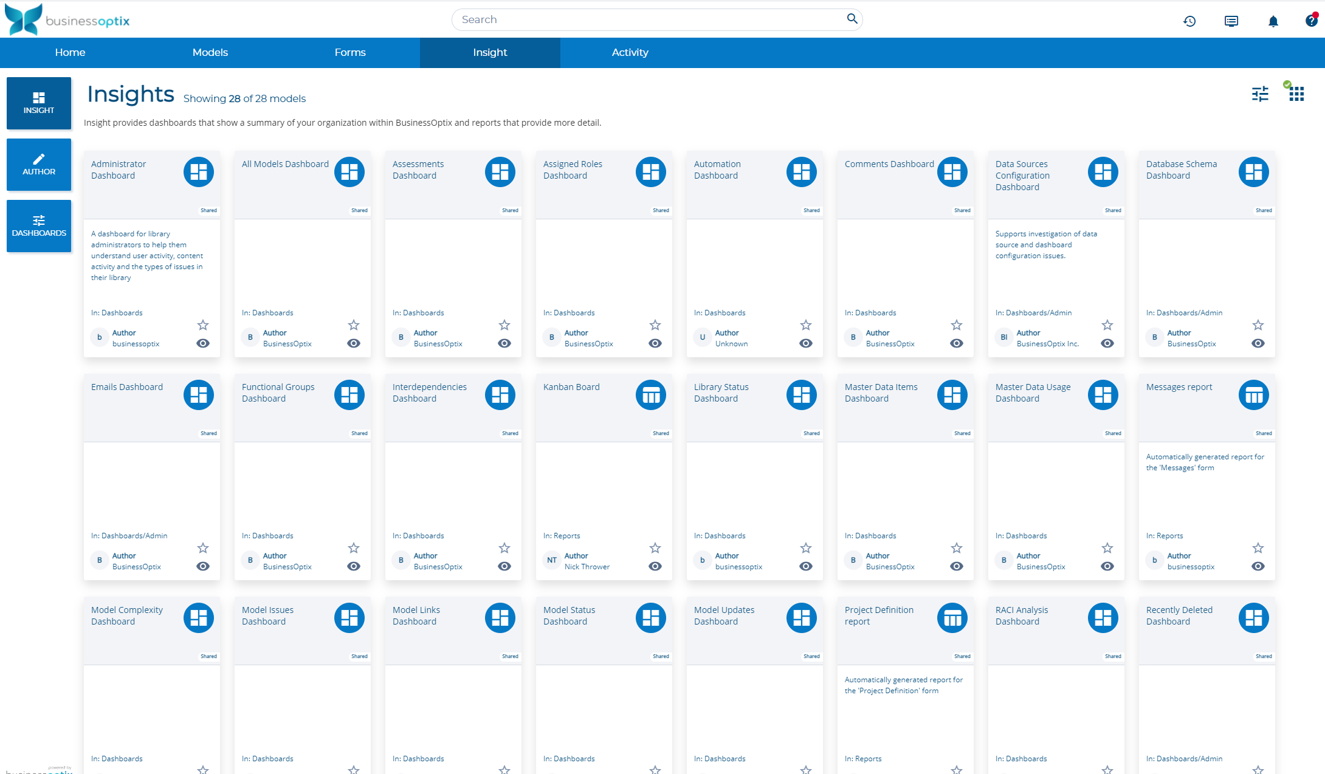
Task: Favorite the Messages report star
Action: tap(1258, 548)
